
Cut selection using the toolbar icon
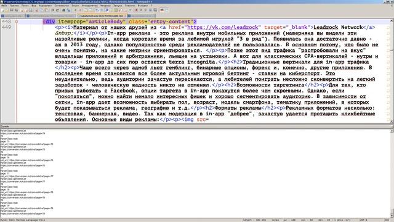[36, 10]
